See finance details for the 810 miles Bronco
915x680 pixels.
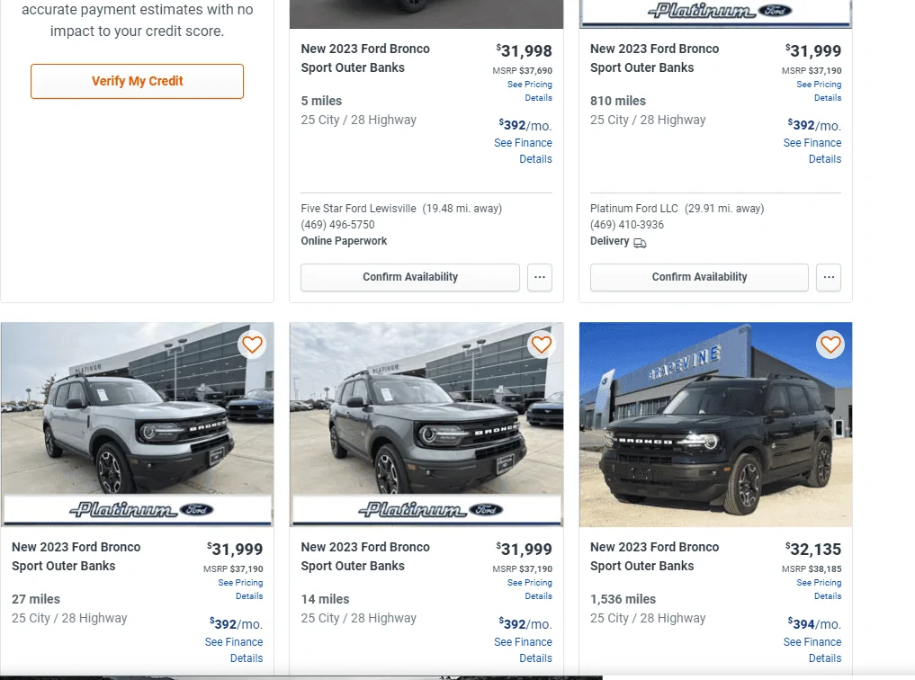(x=812, y=150)
